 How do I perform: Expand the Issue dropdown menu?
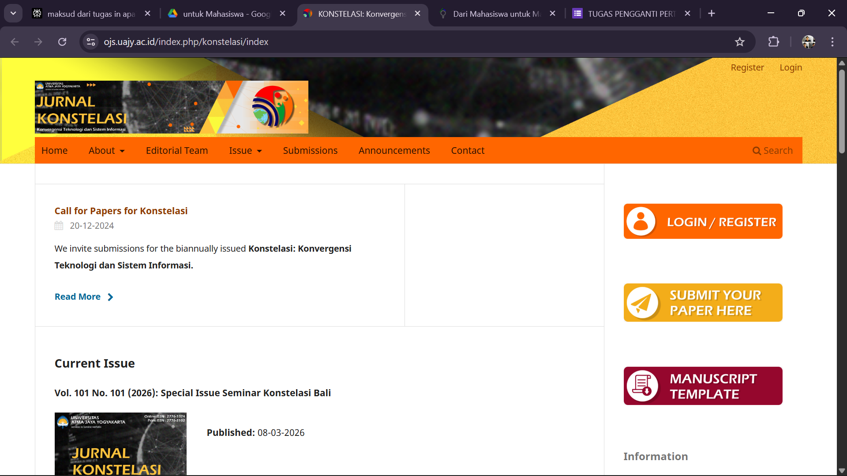[246, 151]
